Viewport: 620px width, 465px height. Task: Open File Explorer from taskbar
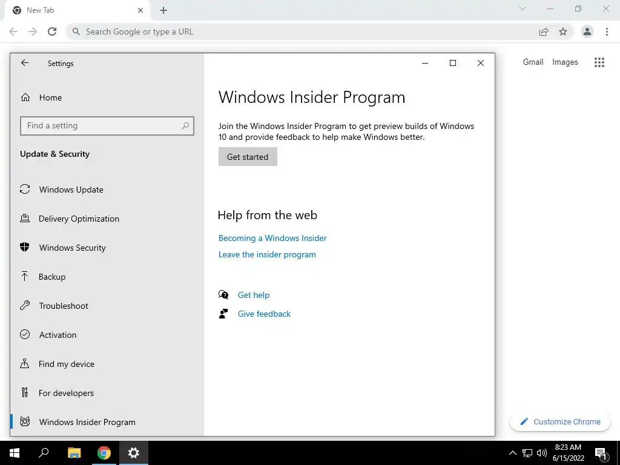[x=74, y=453]
